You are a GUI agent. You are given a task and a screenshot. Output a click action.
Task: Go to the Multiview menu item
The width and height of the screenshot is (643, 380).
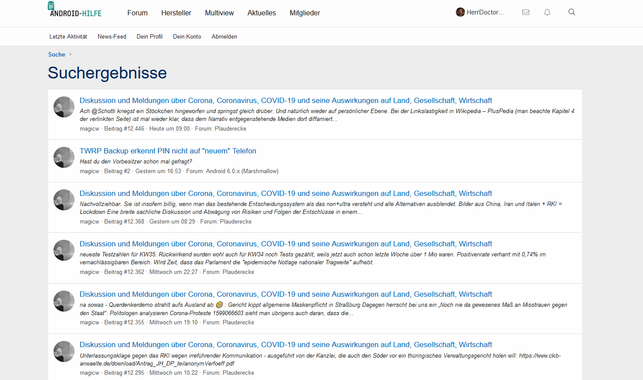coord(219,13)
